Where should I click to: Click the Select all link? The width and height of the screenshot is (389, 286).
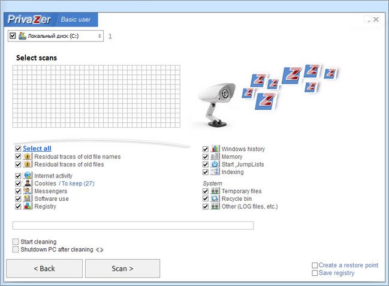37,149
